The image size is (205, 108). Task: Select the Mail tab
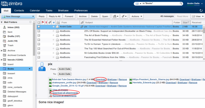coord(6,11)
